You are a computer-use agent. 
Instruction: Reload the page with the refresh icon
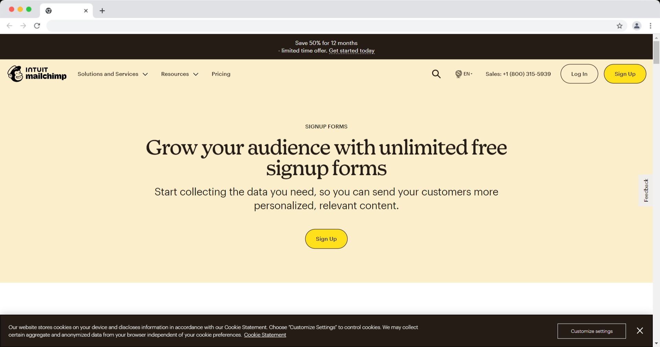tap(37, 26)
